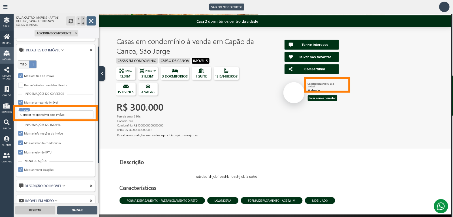Go to the Busca sidebar section
Screen dimensions: 453x217
7,124
